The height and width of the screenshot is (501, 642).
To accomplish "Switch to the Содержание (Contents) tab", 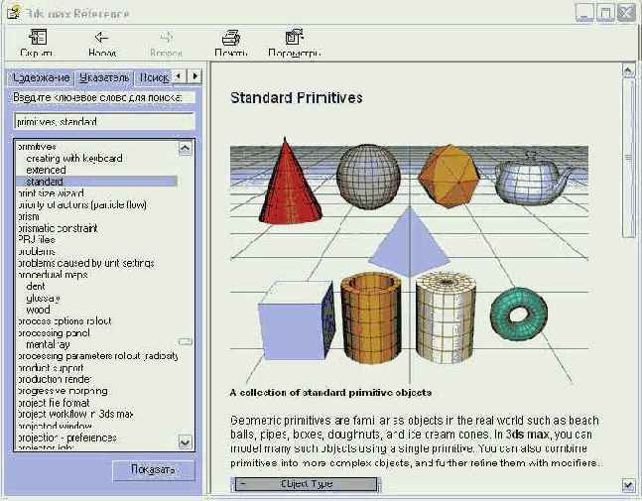I will (x=41, y=77).
